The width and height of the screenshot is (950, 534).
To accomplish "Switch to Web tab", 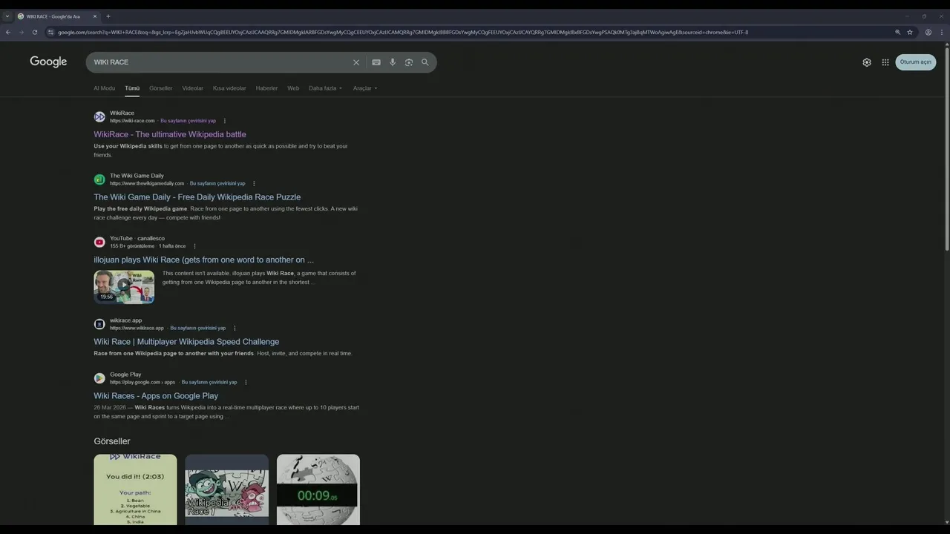I will coord(293,88).
